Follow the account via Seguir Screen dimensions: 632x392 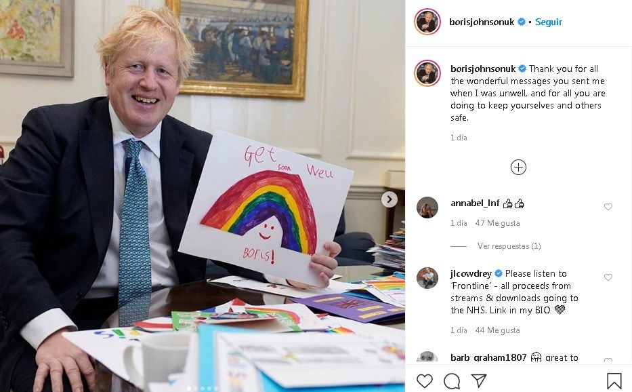tap(549, 22)
